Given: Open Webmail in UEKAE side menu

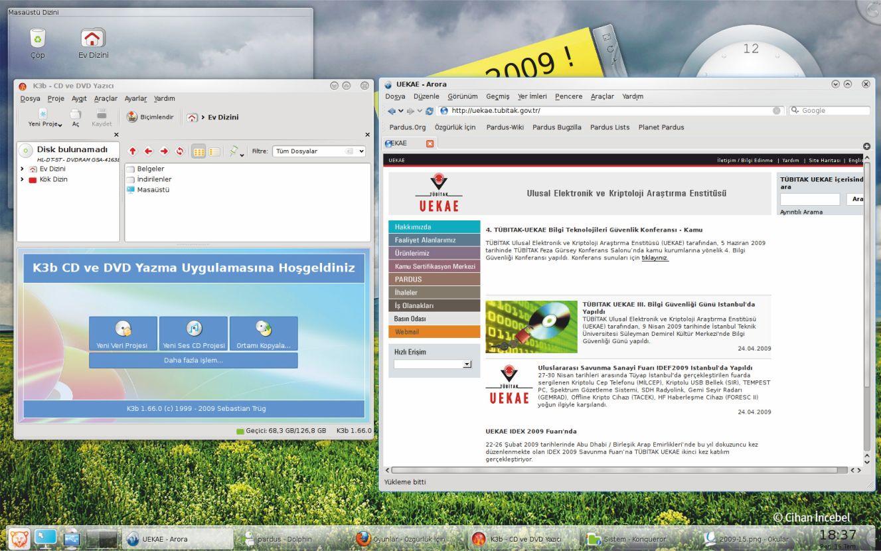Looking at the screenshot, I should 434,332.
